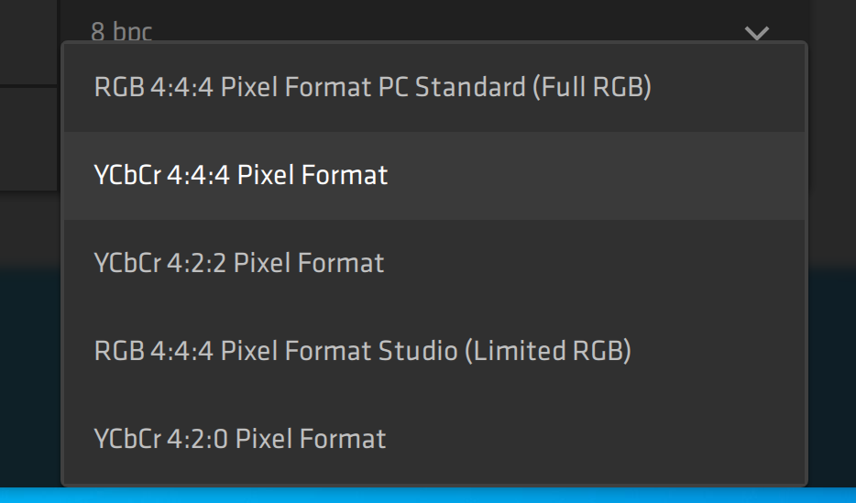Select RGB 4:4:4 Studio (Limited RGB)

click(x=362, y=351)
